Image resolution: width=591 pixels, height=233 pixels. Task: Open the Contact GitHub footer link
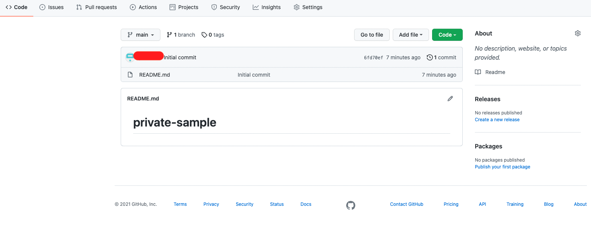407,204
